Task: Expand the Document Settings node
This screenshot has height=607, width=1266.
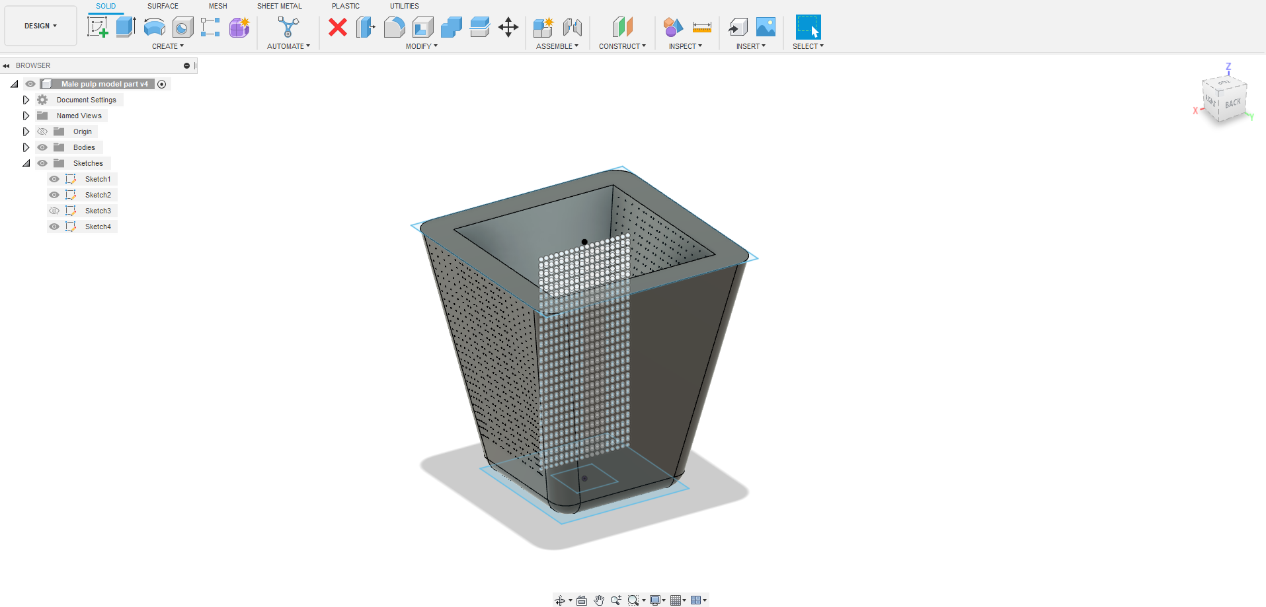Action: [26, 100]
